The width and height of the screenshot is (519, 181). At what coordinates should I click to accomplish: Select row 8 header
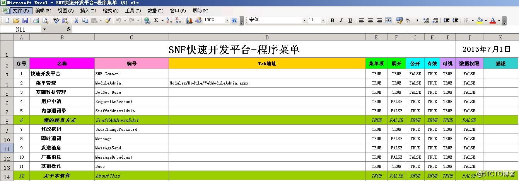(7, 120)
